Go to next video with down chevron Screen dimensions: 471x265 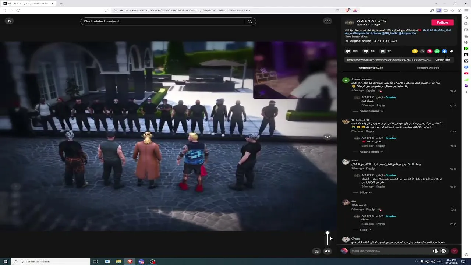(327, 137)
